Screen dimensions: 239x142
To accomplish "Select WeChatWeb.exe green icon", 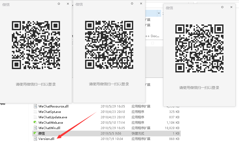I will (35, 122).
